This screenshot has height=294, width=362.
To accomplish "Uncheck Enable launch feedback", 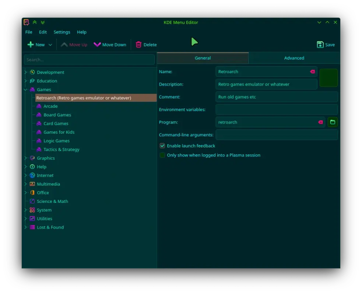I will [x=162, y=146].
